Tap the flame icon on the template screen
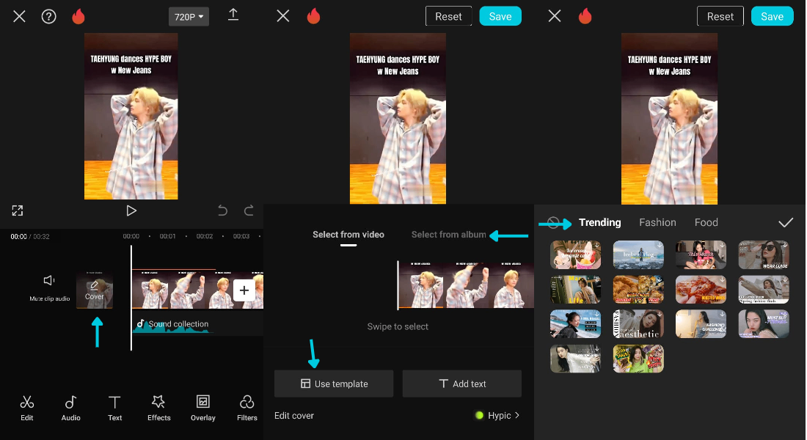807x440 pixels. [x=585, y=16]
